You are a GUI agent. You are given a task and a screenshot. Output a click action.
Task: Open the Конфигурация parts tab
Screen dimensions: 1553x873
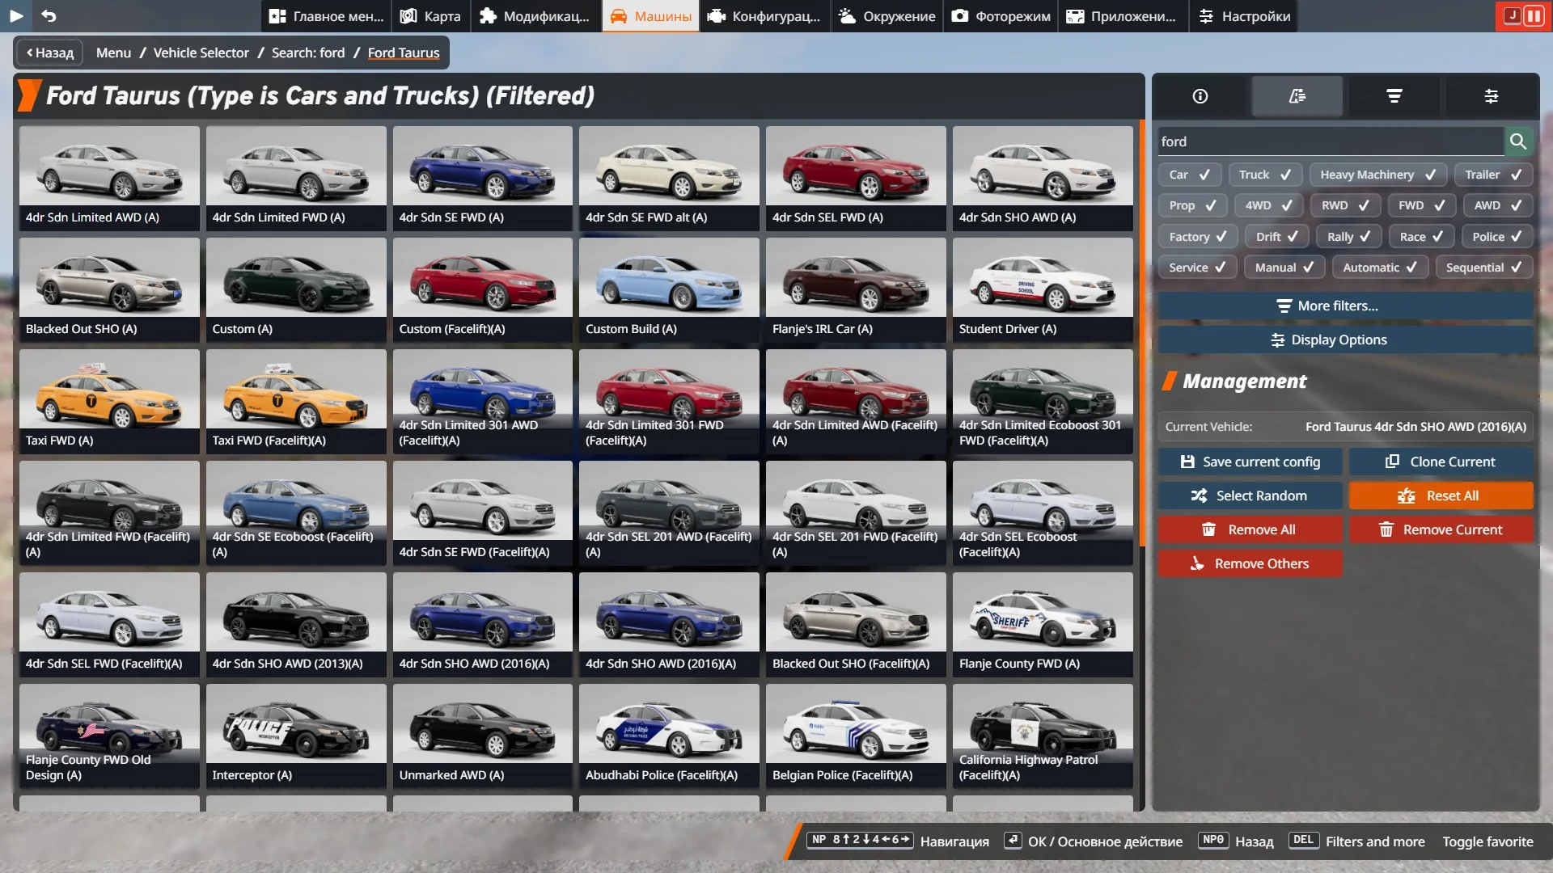pyautogui.click(x=764, y=16)
